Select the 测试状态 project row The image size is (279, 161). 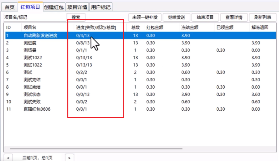pos(140,94)
